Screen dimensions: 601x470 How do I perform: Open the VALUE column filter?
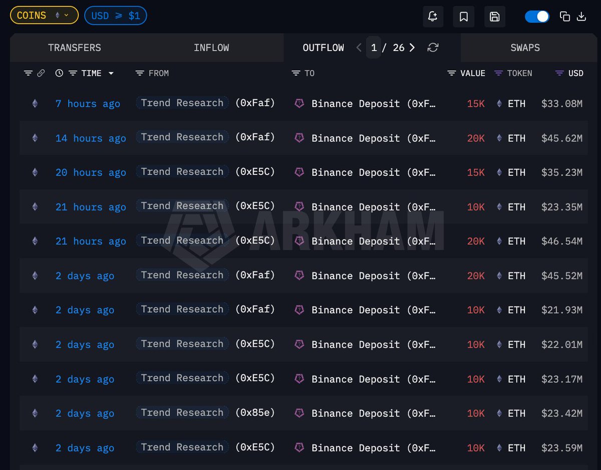coord(451,73)
